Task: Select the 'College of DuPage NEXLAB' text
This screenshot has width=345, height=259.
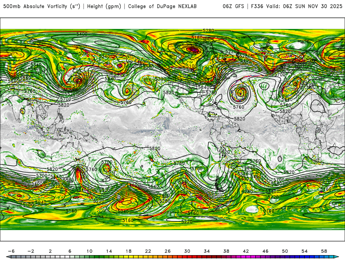Action: point(162,6)
